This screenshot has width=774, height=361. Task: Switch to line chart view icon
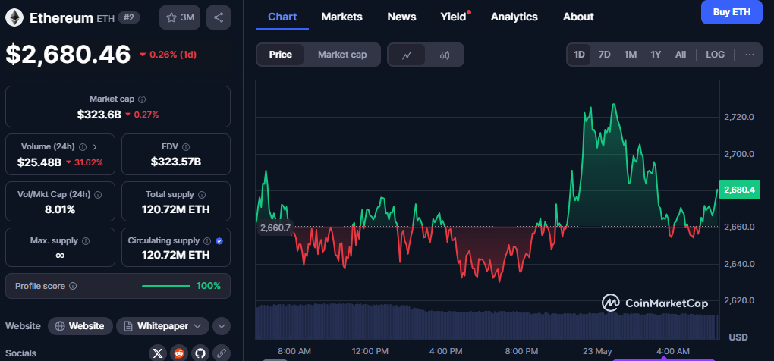coord(407,55)
